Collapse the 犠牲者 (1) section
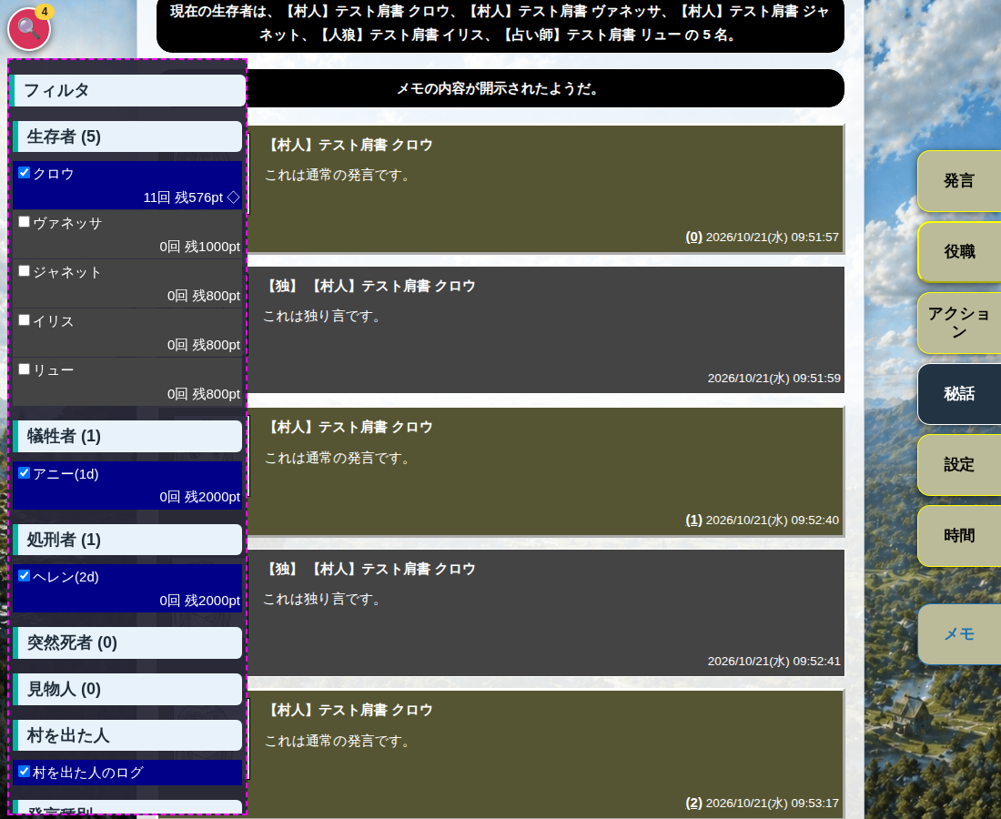 click(x=127, y=436)
